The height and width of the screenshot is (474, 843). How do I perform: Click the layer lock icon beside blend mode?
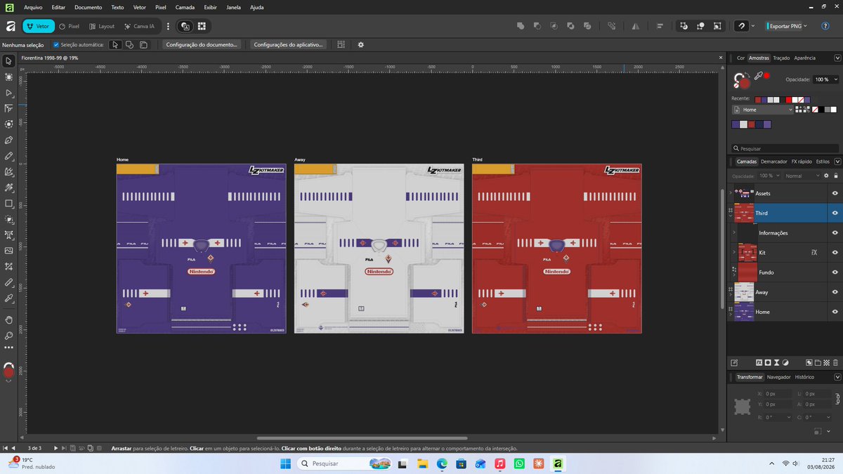click(x=835, y=176)
